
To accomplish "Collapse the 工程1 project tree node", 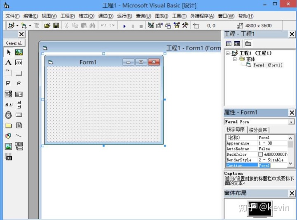I will tap(228, 53).
